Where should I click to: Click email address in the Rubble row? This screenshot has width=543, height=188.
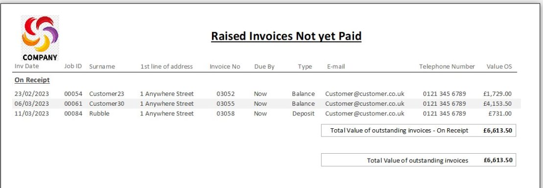(x=365, y=114)
